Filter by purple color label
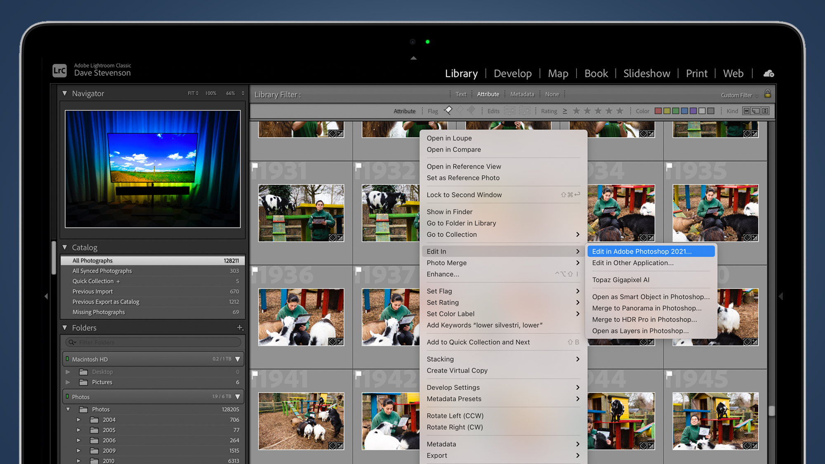This screenshot has height=464, width=825. click(693, 111)
